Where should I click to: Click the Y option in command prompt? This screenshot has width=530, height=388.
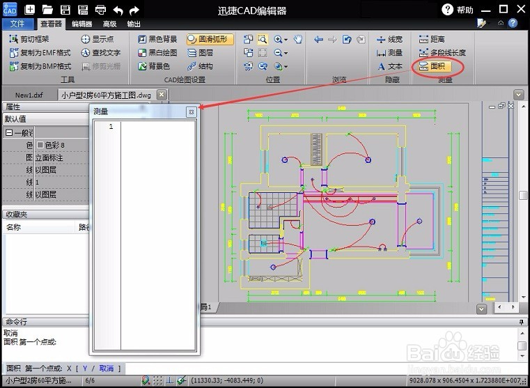(x=85, y=368)
